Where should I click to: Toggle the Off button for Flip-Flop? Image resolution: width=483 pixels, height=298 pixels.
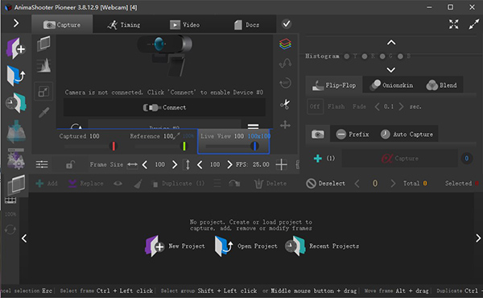pos(315,106)
